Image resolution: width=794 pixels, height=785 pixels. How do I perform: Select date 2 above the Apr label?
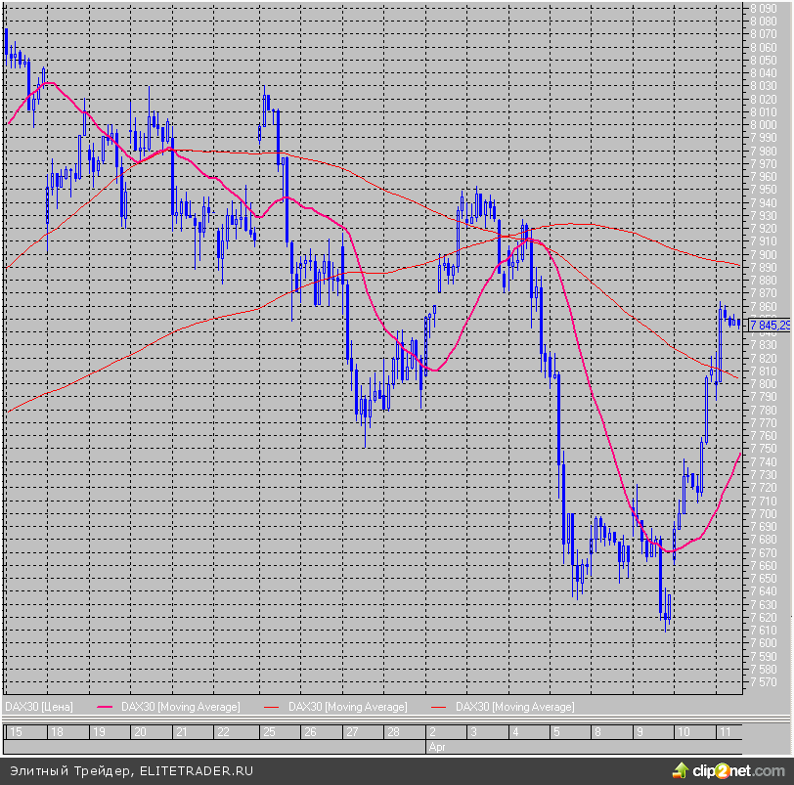(431, 731)
